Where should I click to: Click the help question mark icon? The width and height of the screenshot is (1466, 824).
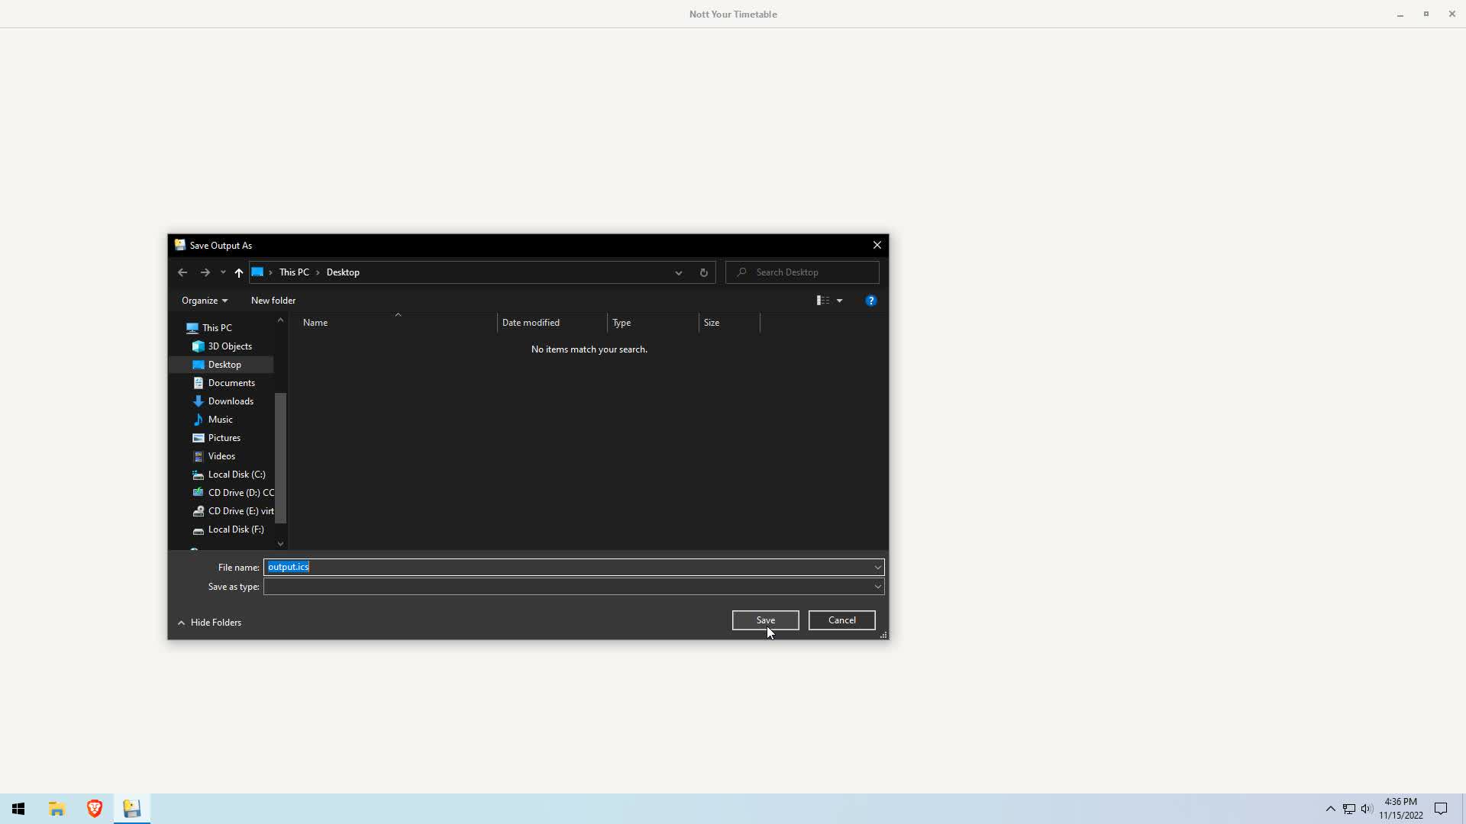[870, 300]
